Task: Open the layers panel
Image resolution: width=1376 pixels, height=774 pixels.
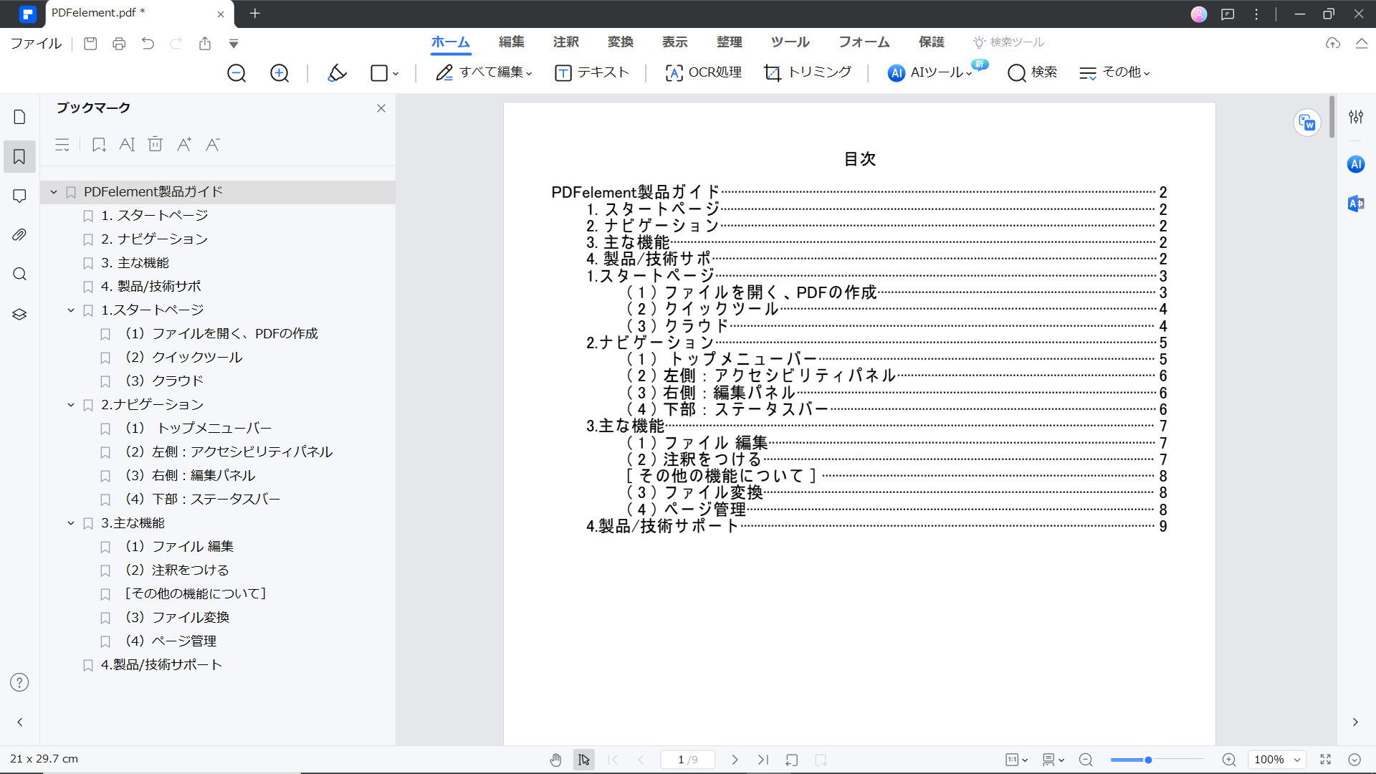Action: 19,314
